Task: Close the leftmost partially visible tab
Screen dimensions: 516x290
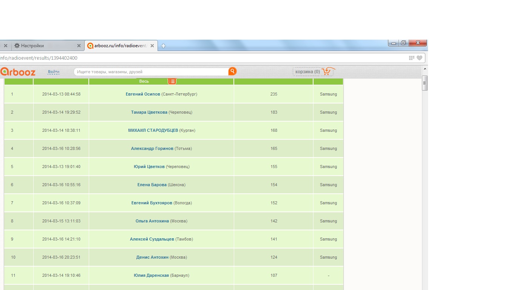Action: (x=5, y=46)
